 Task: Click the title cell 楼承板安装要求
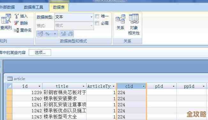[65, 99]
